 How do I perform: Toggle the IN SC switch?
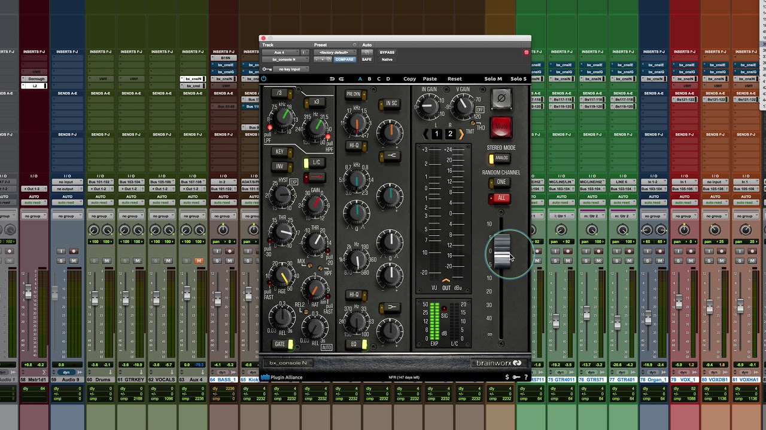[x=390, y=103]
